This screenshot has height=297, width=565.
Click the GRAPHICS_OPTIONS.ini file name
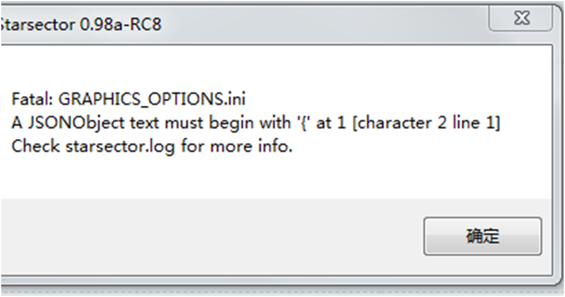pyautogui.click(x=152, y=99)
